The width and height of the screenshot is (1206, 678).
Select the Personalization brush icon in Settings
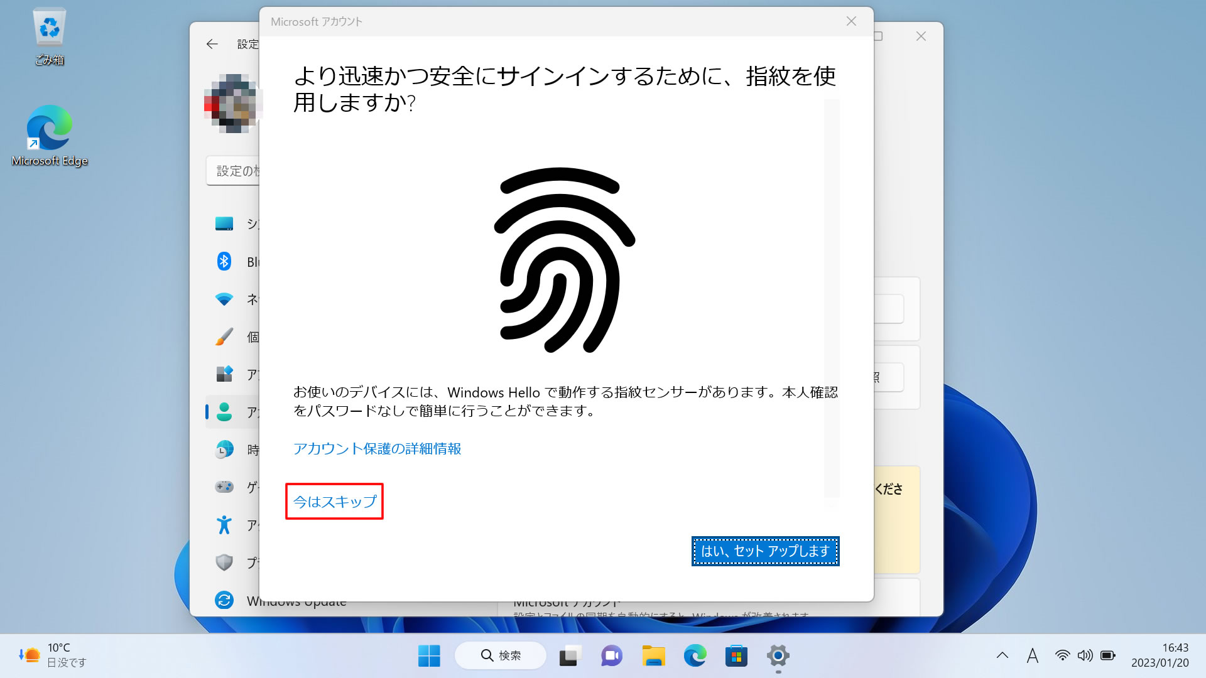point(224,336)
